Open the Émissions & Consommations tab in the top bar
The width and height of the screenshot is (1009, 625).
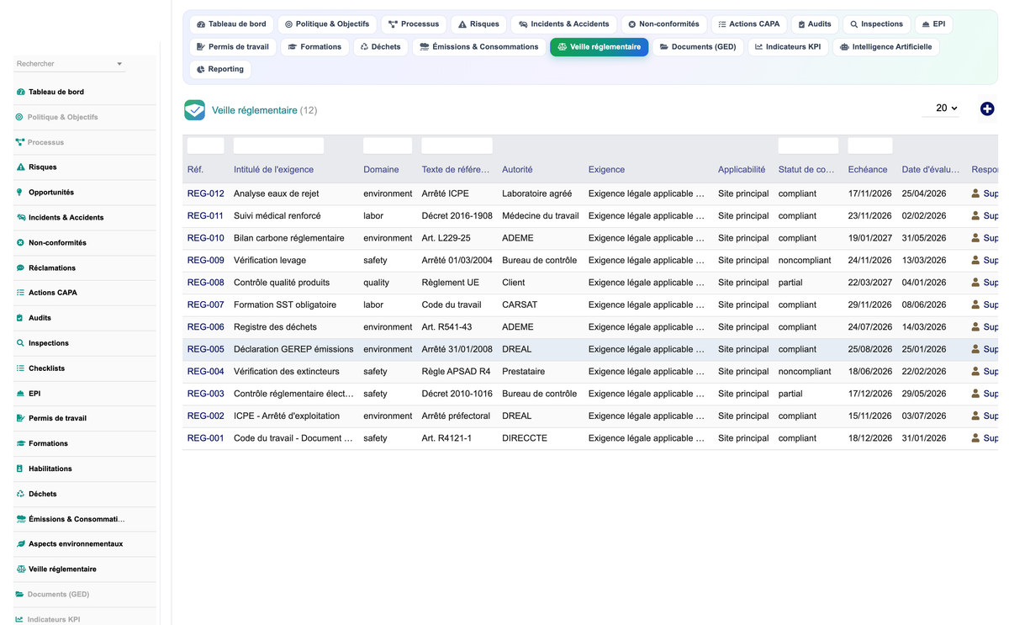pyautogui.click(x=479, y=47)
